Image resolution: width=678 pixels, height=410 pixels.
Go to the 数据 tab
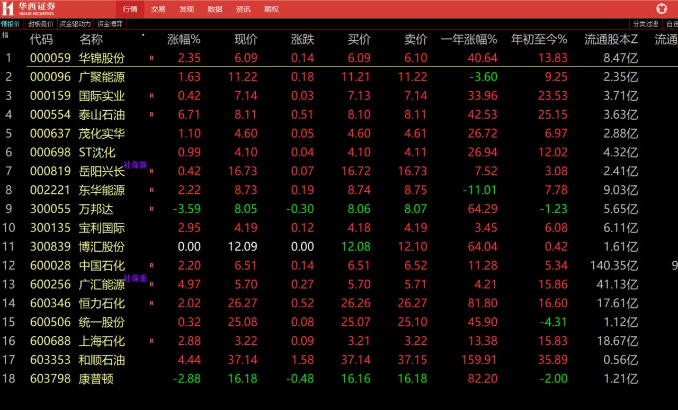(215, 9)
